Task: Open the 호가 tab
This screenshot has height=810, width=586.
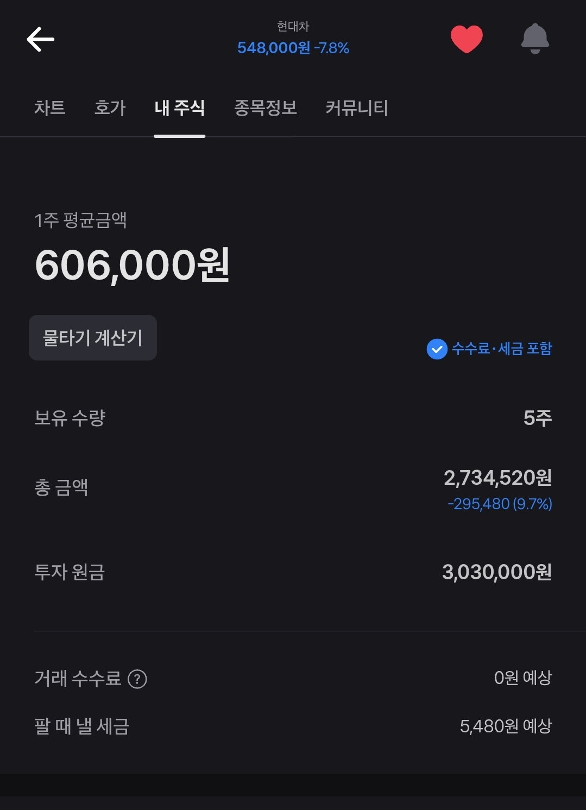Action: click(110, 107)
